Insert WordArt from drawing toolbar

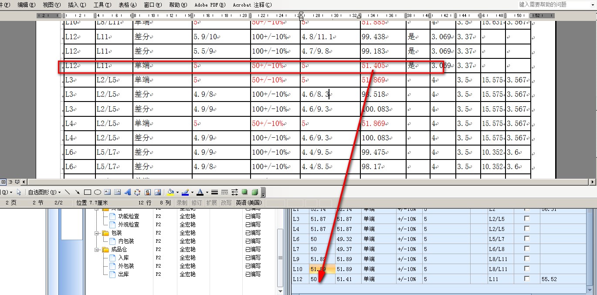(127, 192)
